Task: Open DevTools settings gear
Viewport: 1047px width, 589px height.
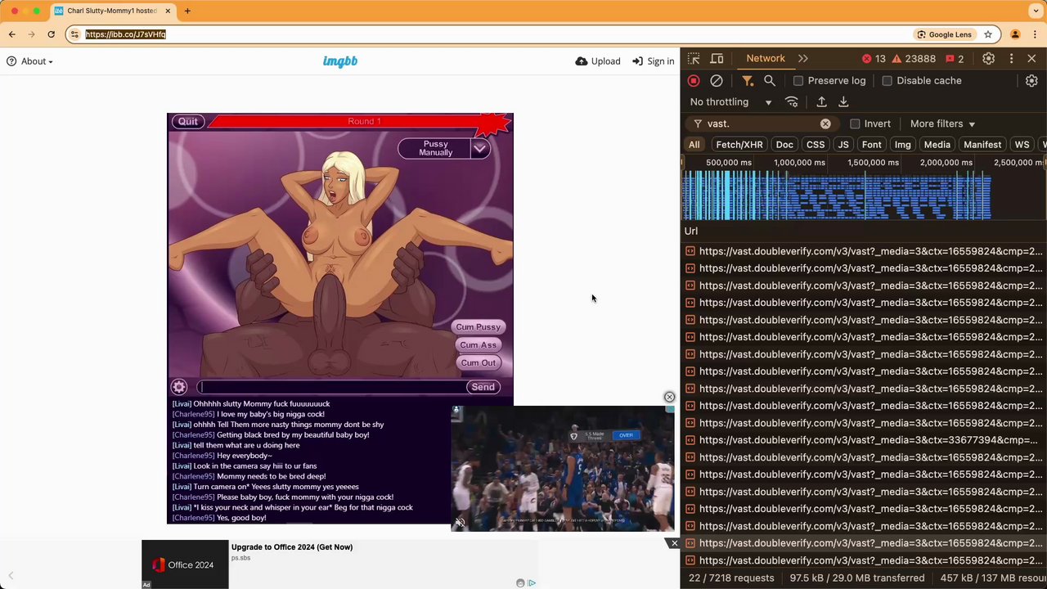Action: click(988, 59)
